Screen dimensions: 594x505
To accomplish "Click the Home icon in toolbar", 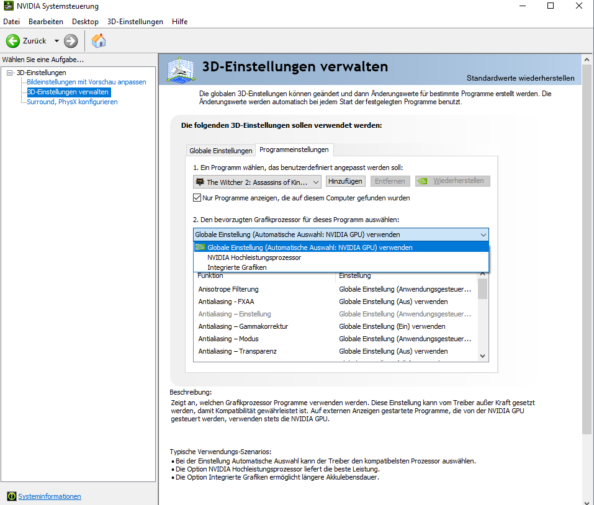I will point(99,41).
